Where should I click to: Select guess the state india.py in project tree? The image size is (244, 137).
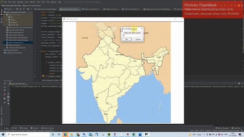point(15,30)
